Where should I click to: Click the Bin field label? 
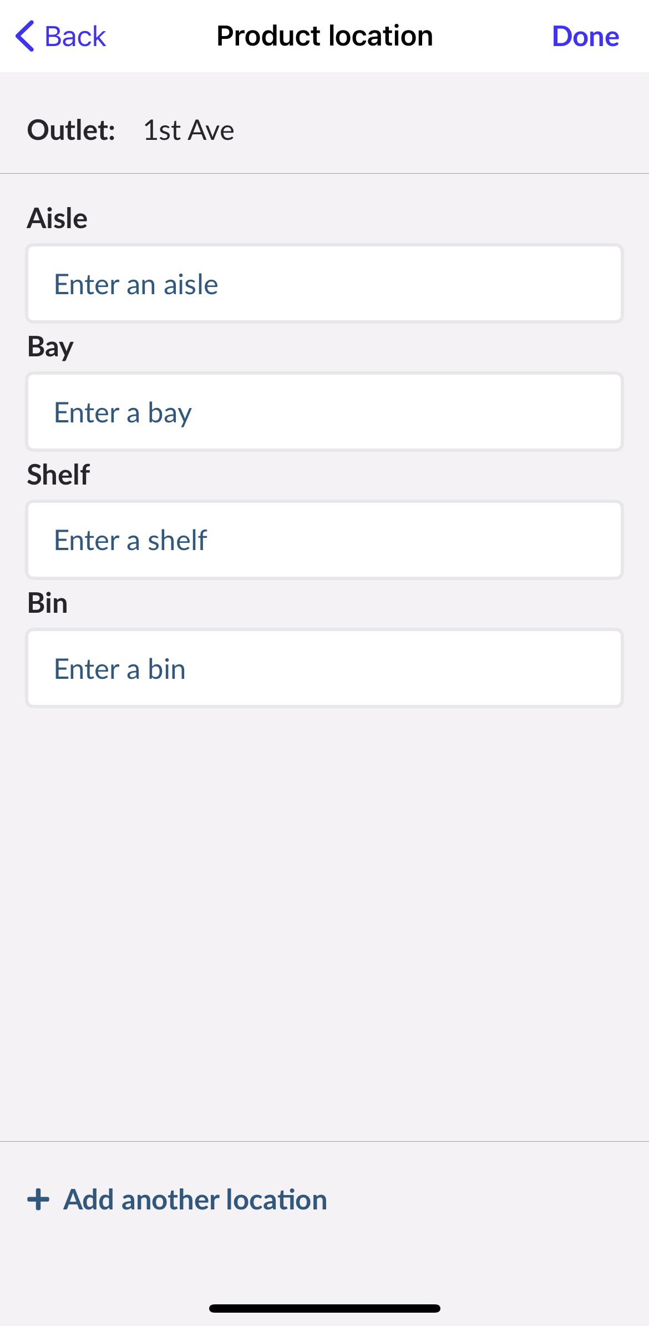coord(48,603)
